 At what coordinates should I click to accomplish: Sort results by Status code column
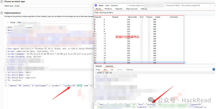pyautogui.click(x=132, y=17)
